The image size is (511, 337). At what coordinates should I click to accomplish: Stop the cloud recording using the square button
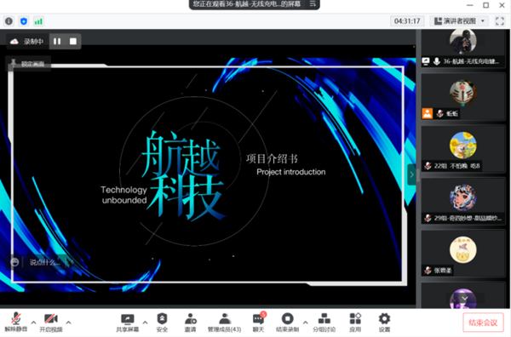[x=73, y=42]
